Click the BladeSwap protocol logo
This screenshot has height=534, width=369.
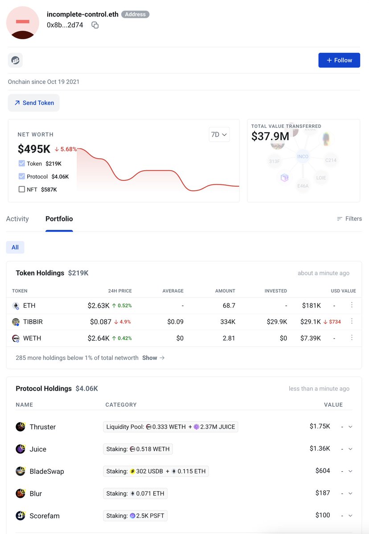pos(20,471)
